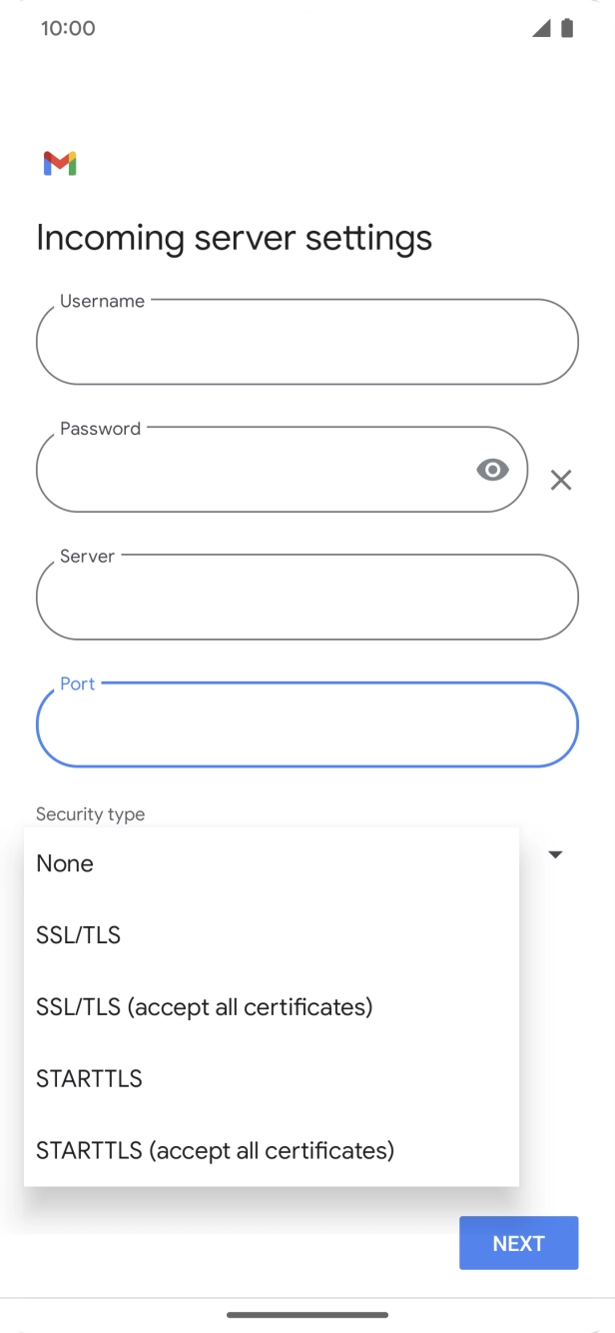
Task: Click the Gmail logo icon
Action: (60, 163)
